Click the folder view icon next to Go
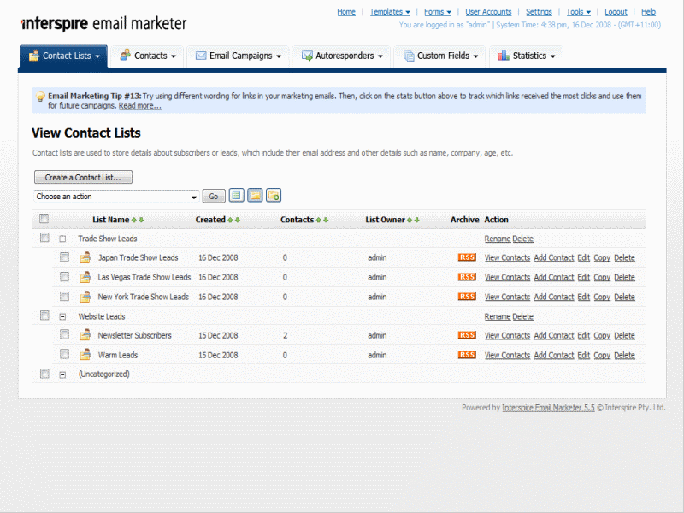The height and width of the screenshot is (513, 684). 255,196
